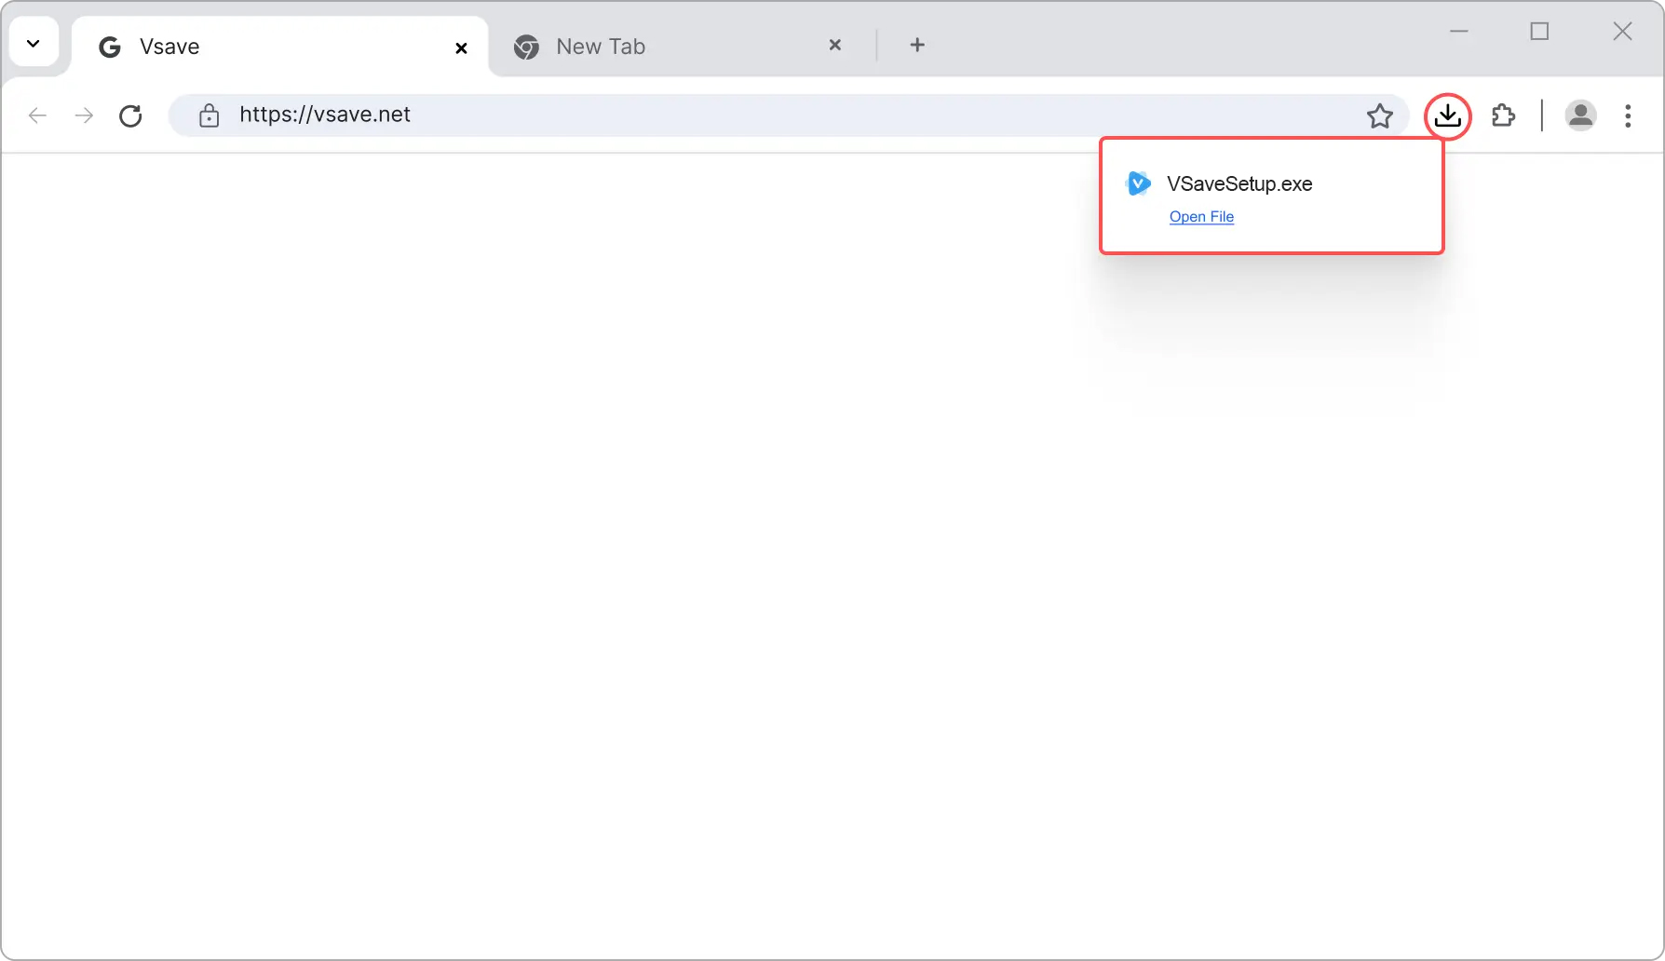Close the browser window
1665x961 pixels.
point(1623,32)
